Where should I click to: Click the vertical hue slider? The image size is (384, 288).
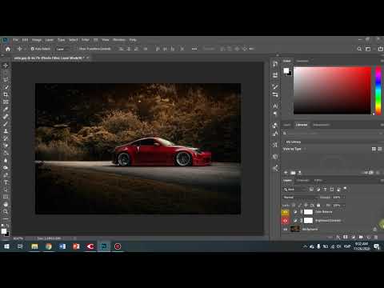coord(378,90)
